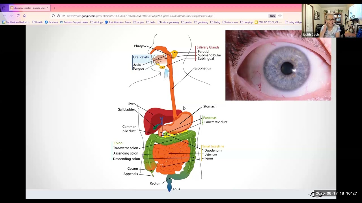Image resolution: width=362 pixels, height=203 pixels.
Task: Click the green Pancreas heading
Action: click(x=210, y=118)
